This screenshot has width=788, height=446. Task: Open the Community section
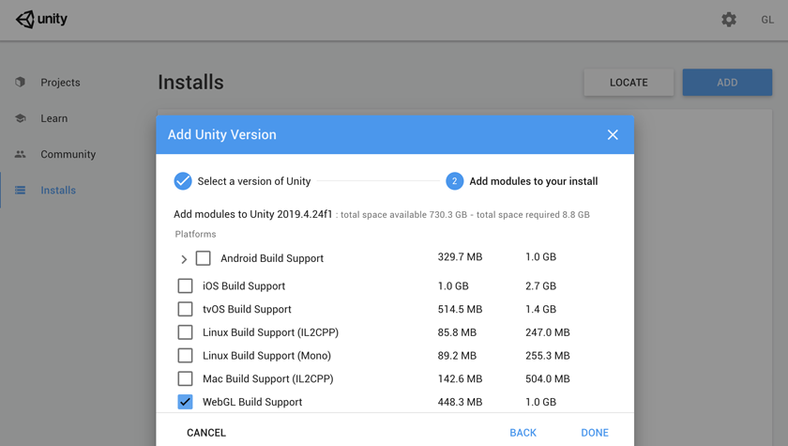coord(68,154)
